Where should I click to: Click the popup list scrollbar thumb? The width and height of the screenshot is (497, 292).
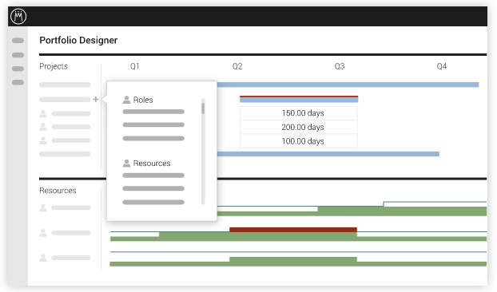click(203, 109)
